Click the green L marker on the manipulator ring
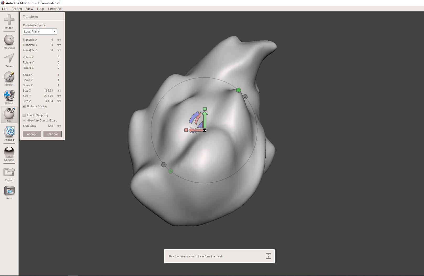 point(238,90)
